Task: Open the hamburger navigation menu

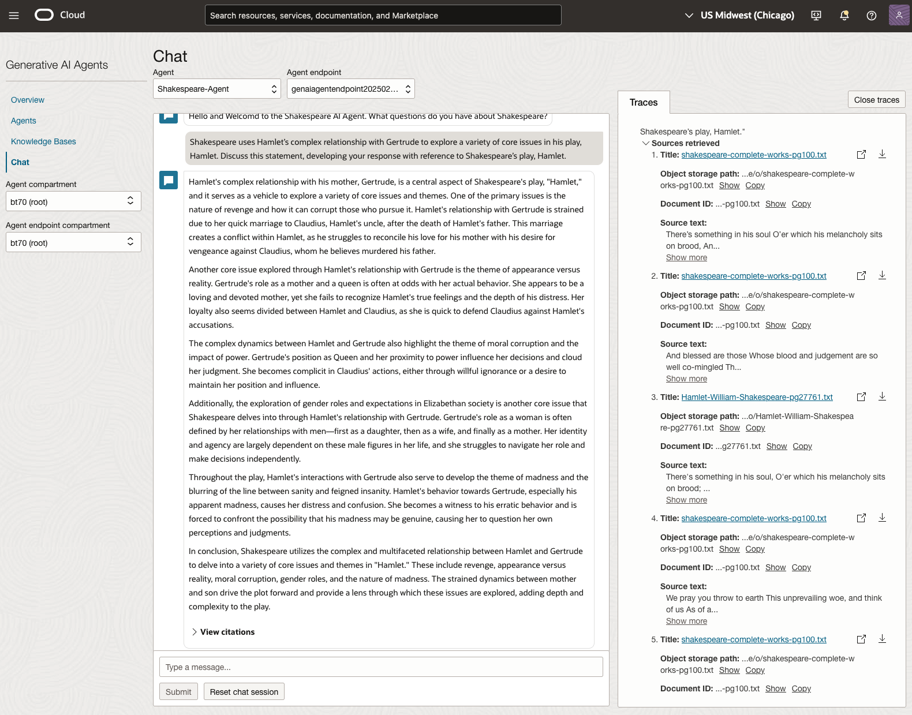Action: [x=14, y=16]
